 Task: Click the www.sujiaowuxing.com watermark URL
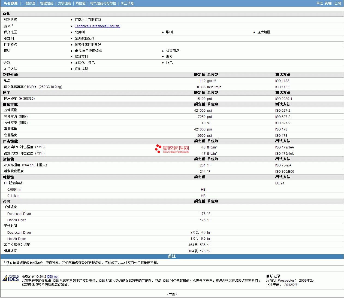[x=176, y=152]
